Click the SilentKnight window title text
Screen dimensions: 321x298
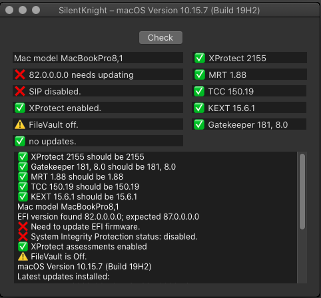(x=159, y=11)
